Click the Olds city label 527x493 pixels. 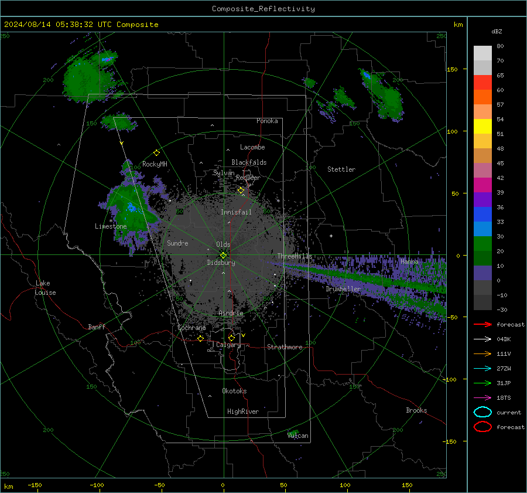click(x=223, y=244)
